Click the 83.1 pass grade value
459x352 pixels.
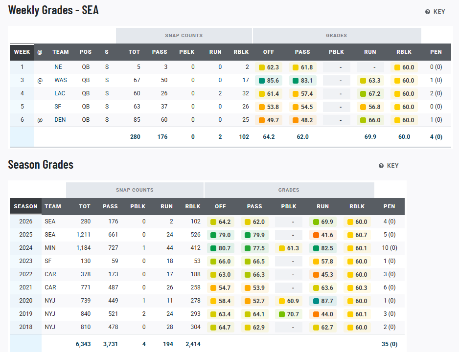tap(307, 81)
